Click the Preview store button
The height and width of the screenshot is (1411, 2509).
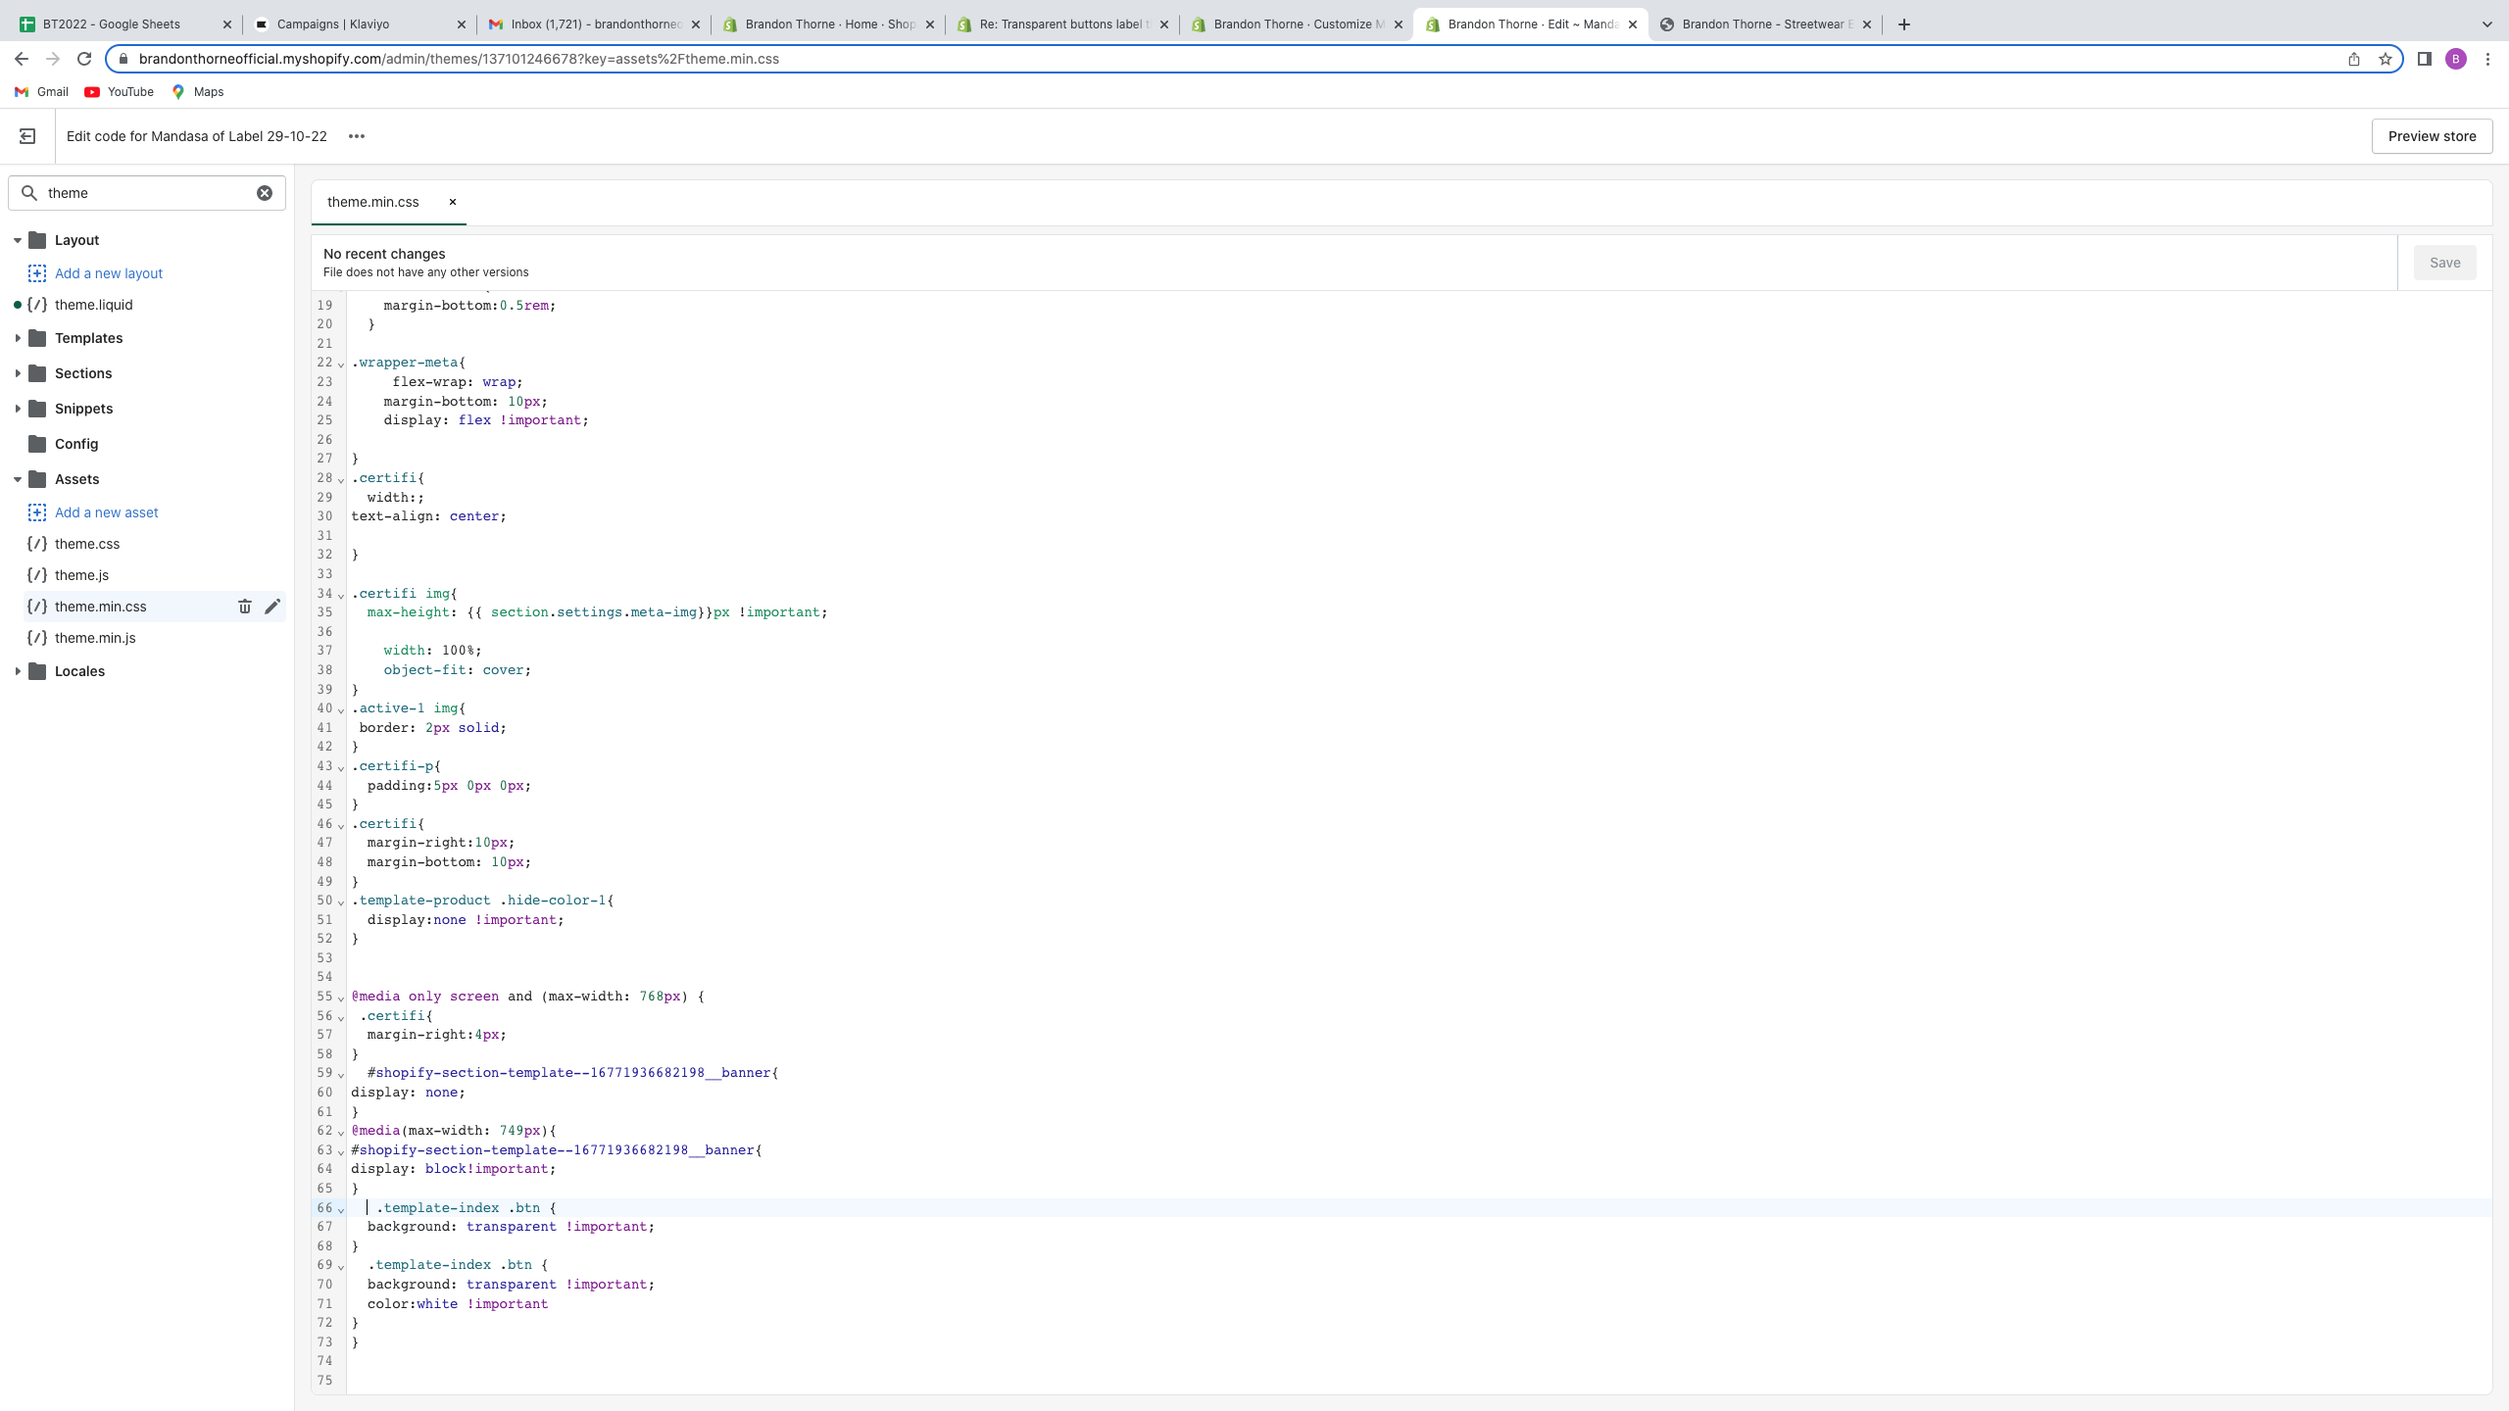coord(2432,136)
